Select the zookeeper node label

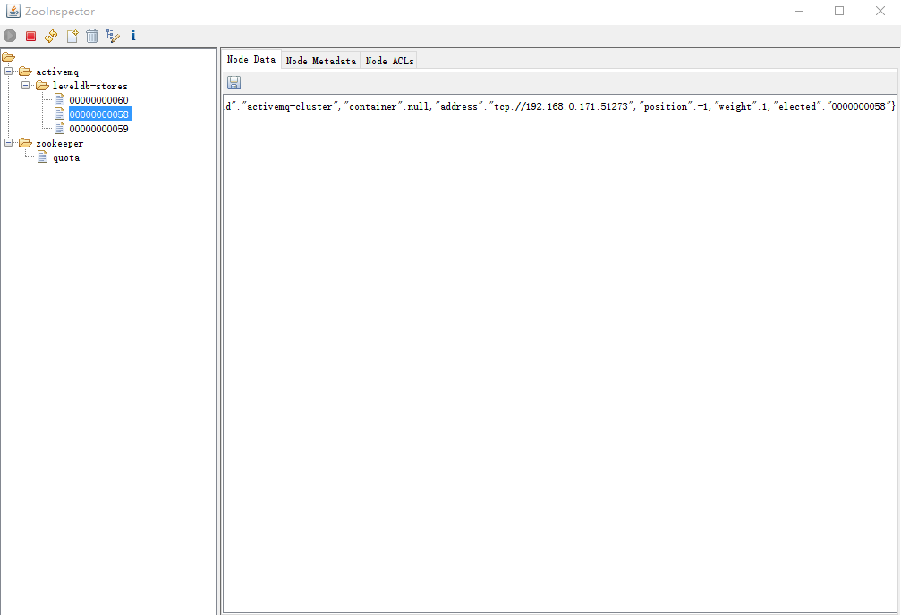[x=60, y=144]
